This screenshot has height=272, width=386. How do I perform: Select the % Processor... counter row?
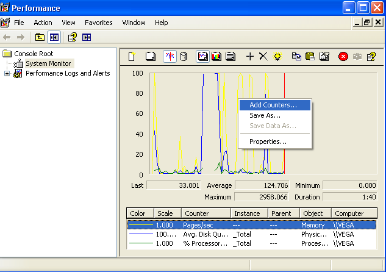pyautogui.click(x=252, y=243)
